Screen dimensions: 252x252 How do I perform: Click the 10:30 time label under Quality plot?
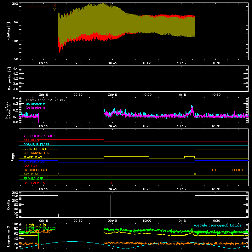pos(216,221)
